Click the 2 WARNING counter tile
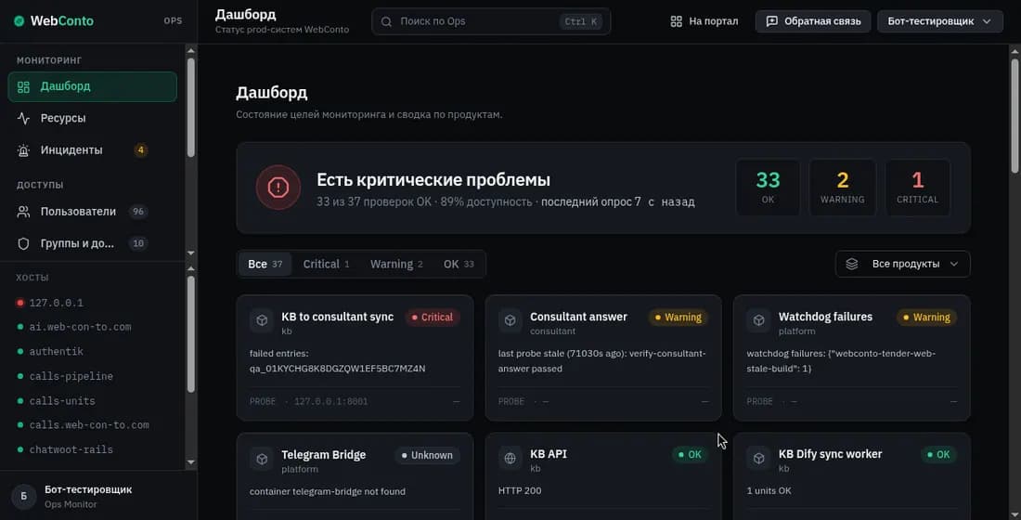The width and height of the screenshot is (1021, 520). [x=843, y=188]
